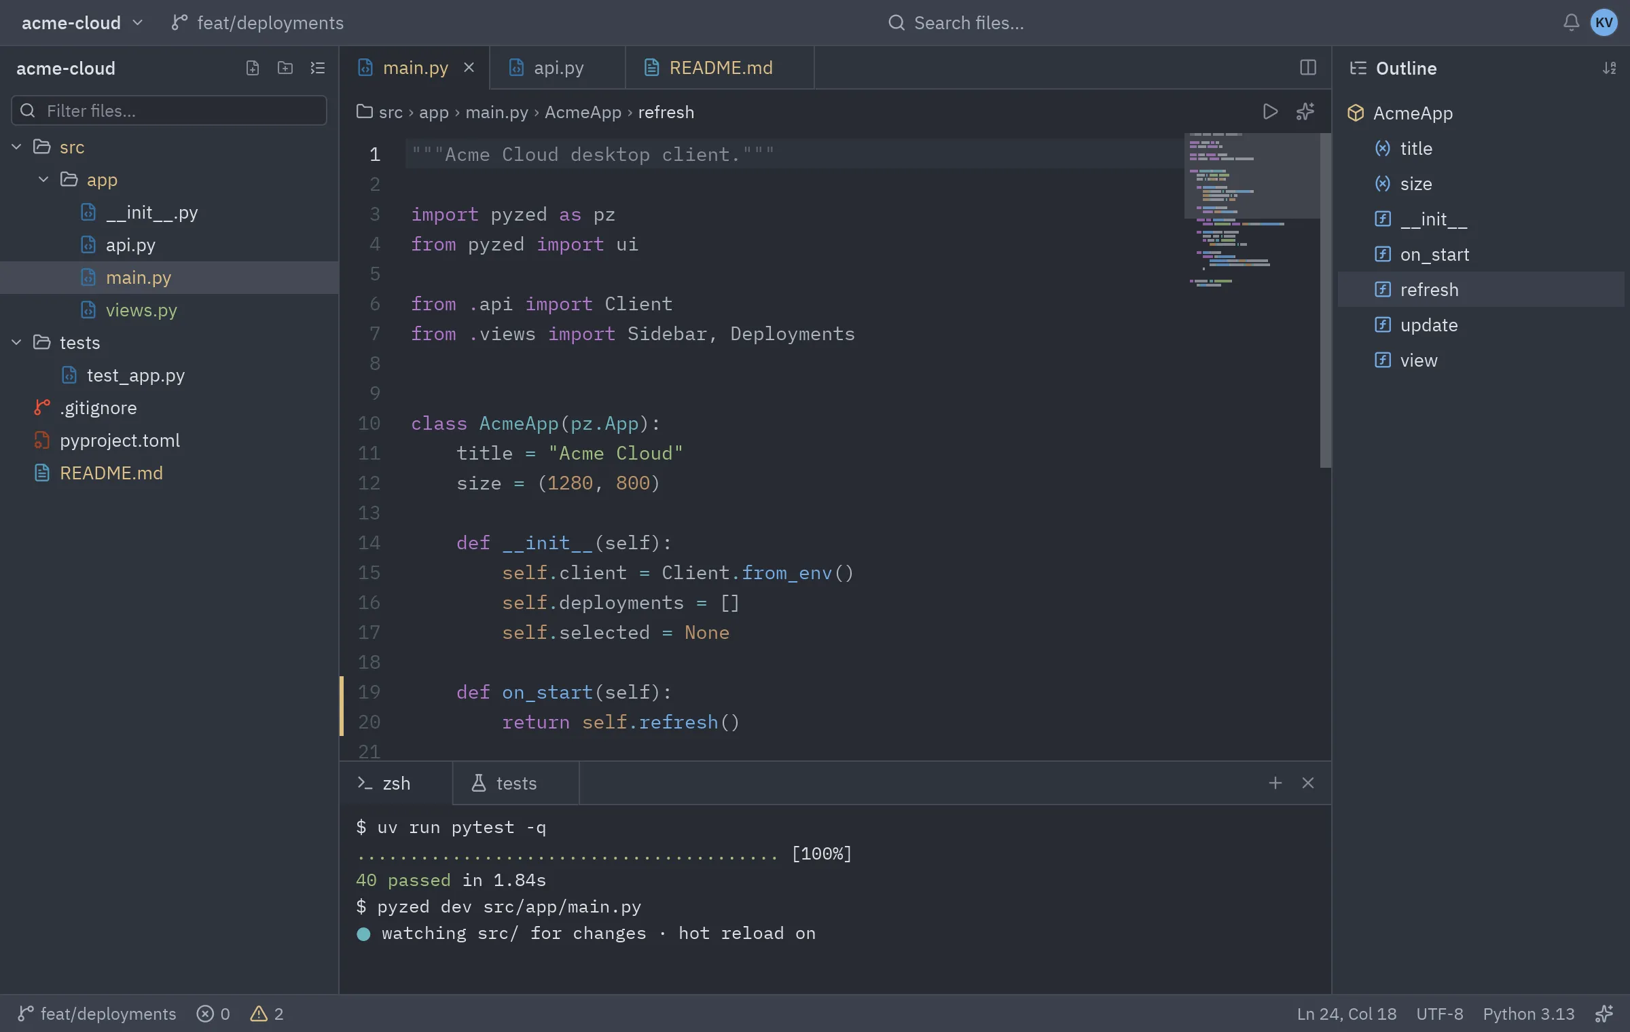Split the editor with the layout icon
The width and height of the screenshot is (1630, 1032).
(x=1308, y=67)
